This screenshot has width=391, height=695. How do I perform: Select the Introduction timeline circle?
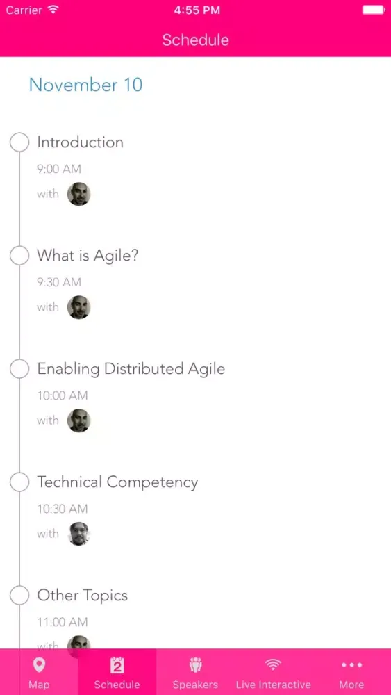point(19,142)
